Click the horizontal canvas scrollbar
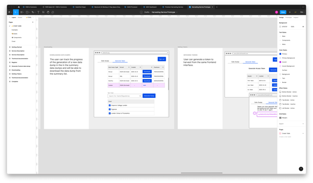Viewport: 313px width, 183px height. tap(201, 173)
